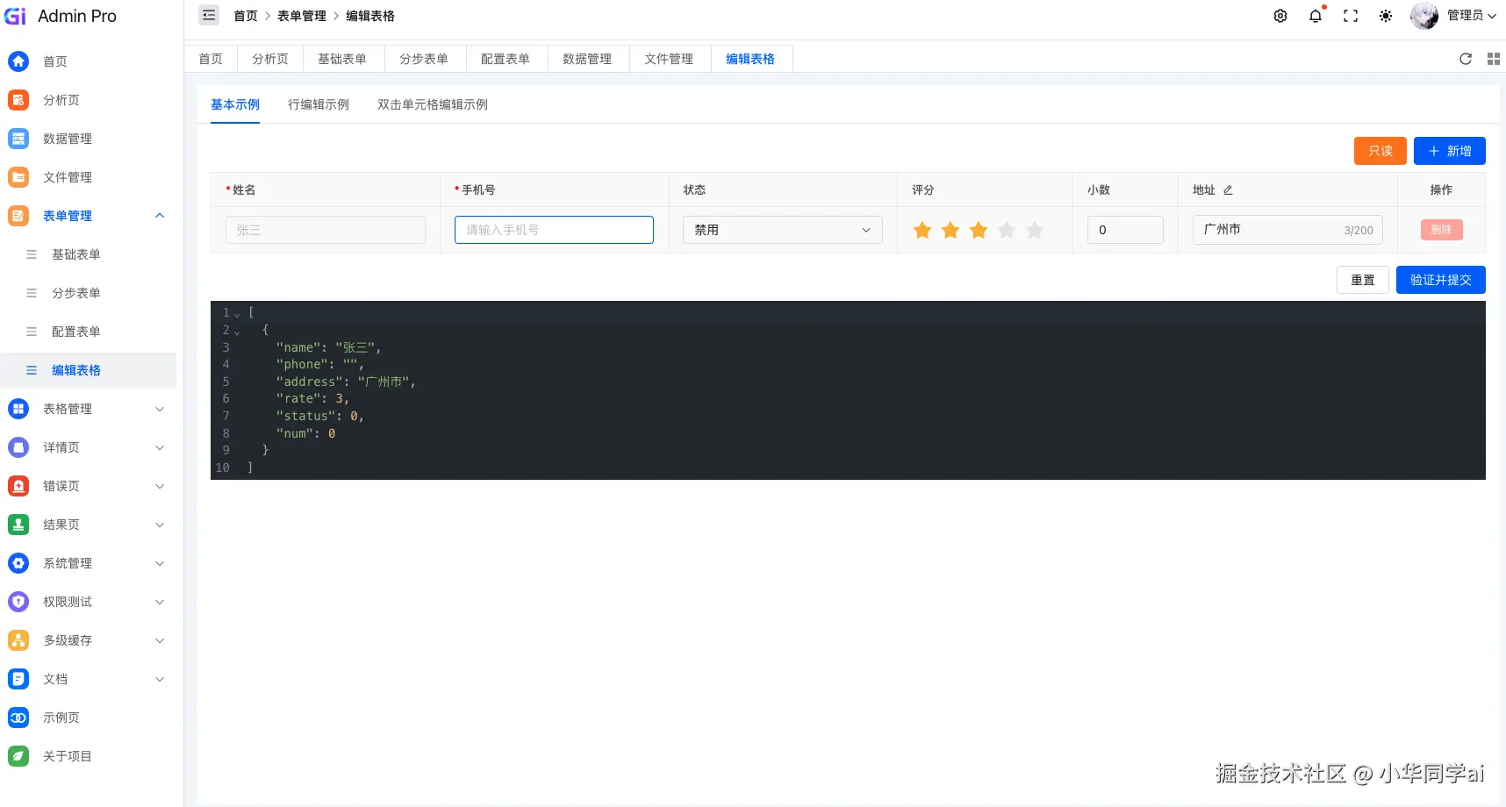Click the 文档 sidebar icon
Image resolution: width=1506 pixels, height=807 pixels.
(x=18, y=679)
